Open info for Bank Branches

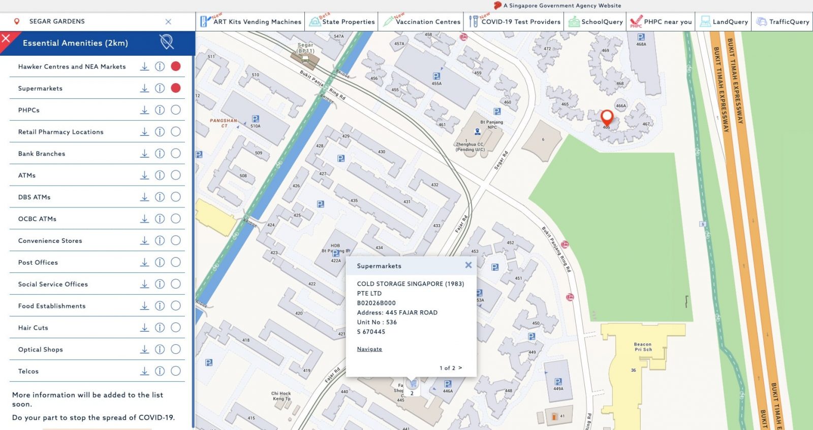[160, 154]
